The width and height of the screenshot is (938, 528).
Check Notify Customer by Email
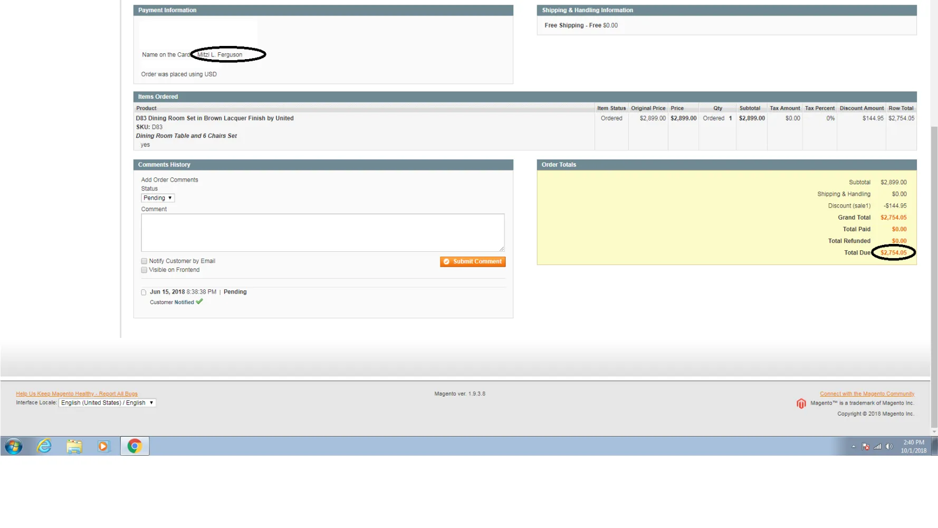point(144,261)
